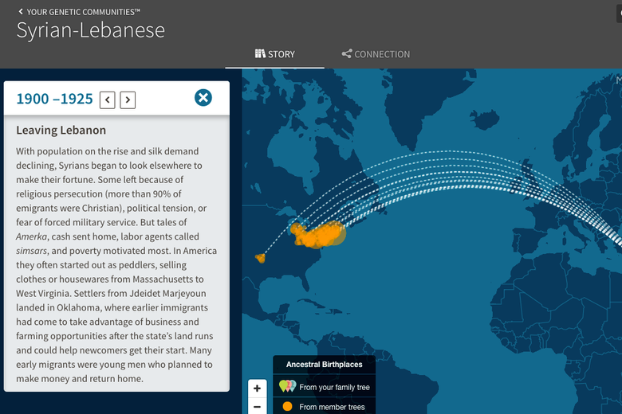Click the Leaving Lebanon heading
The image size is (622, 414).
click(61, 131)
